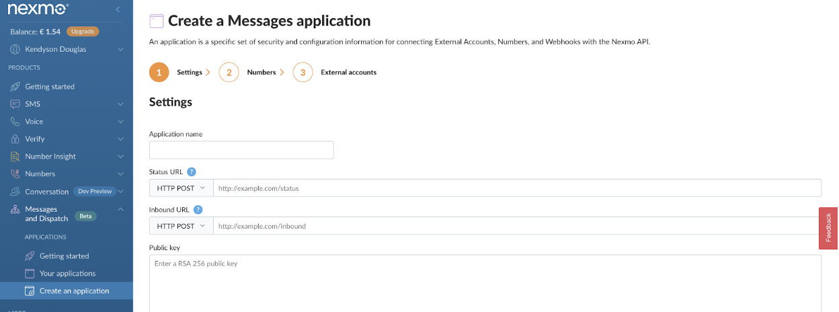Image resolution: width=839 pixels, height=312 pixels.
Task: Click the Verify lock icon
Action: [x=14, y=139]
